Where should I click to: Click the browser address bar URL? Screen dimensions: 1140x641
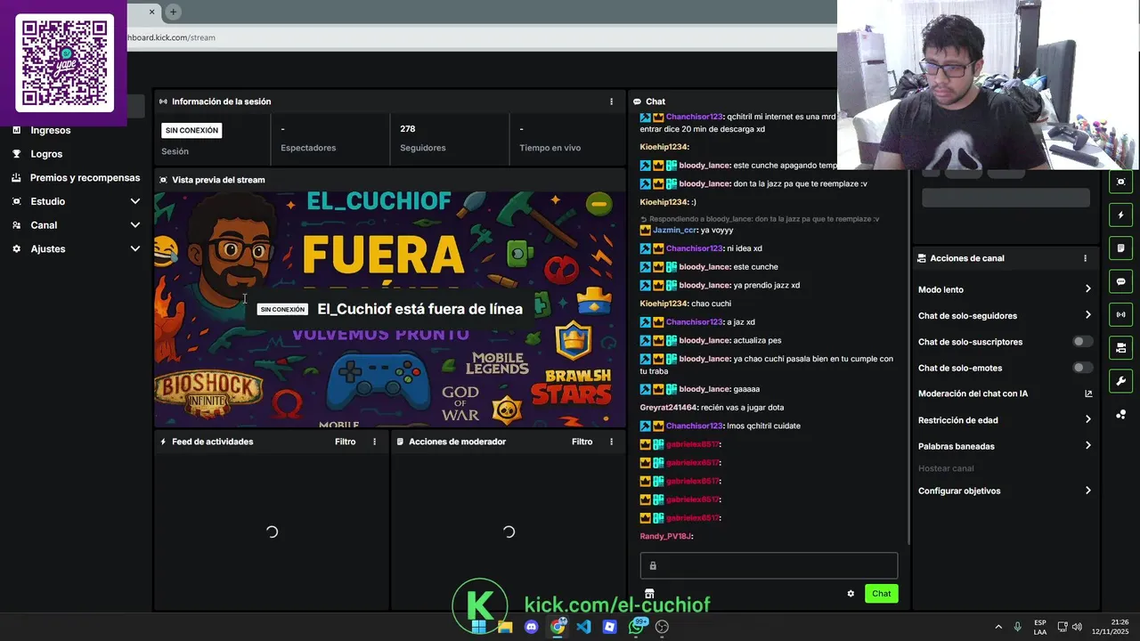[x=171, y=37]
